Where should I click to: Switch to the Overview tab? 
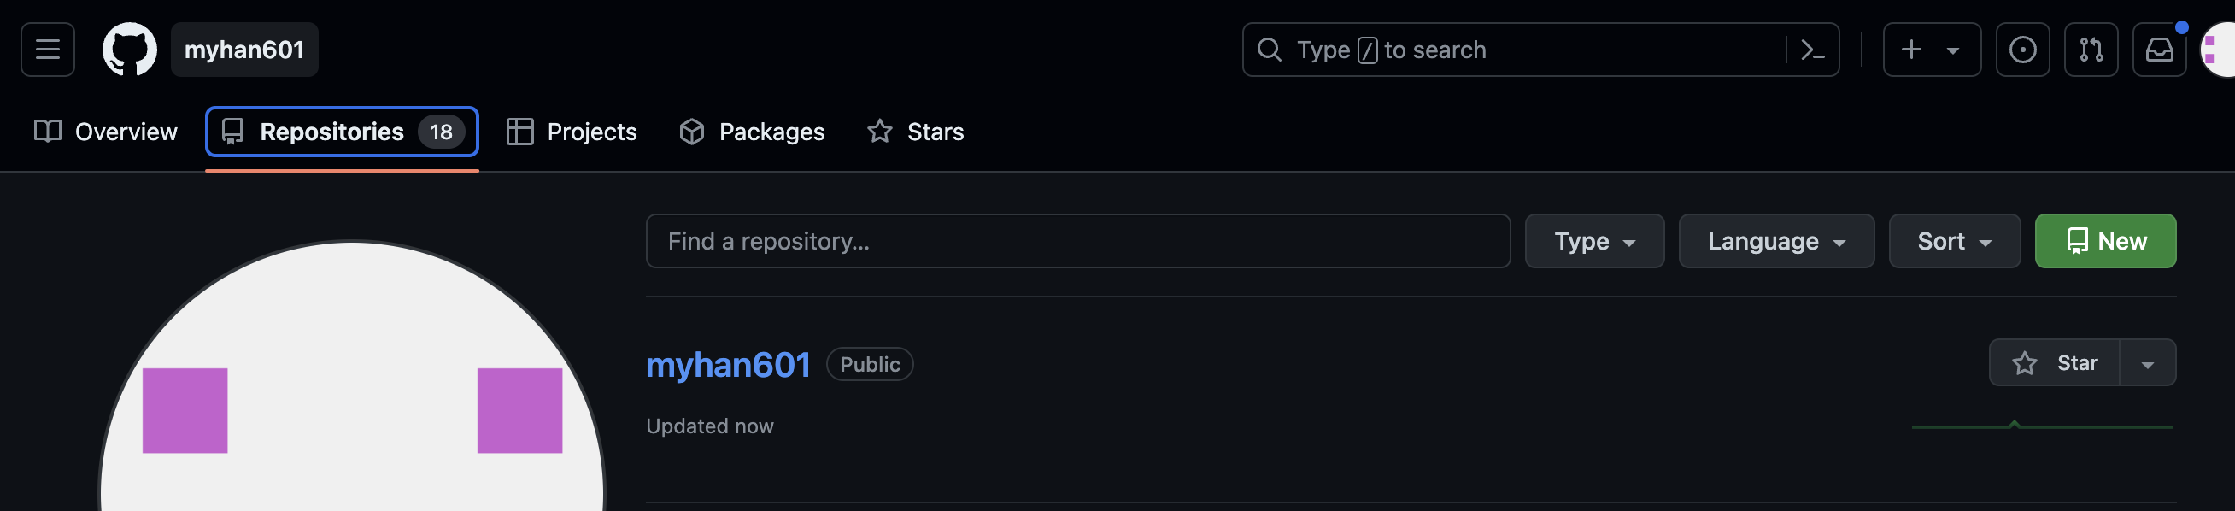[x=106, y=132]
